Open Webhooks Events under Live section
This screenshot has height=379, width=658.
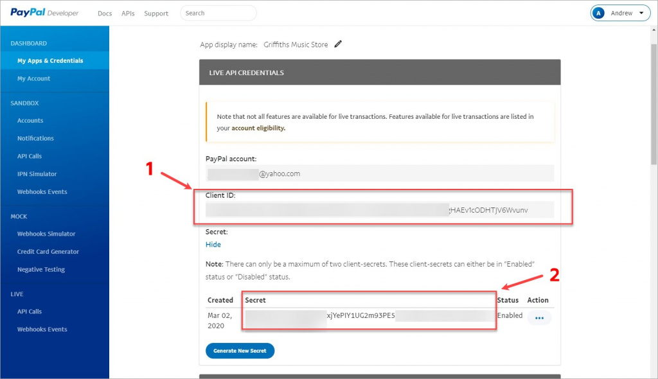42,329
